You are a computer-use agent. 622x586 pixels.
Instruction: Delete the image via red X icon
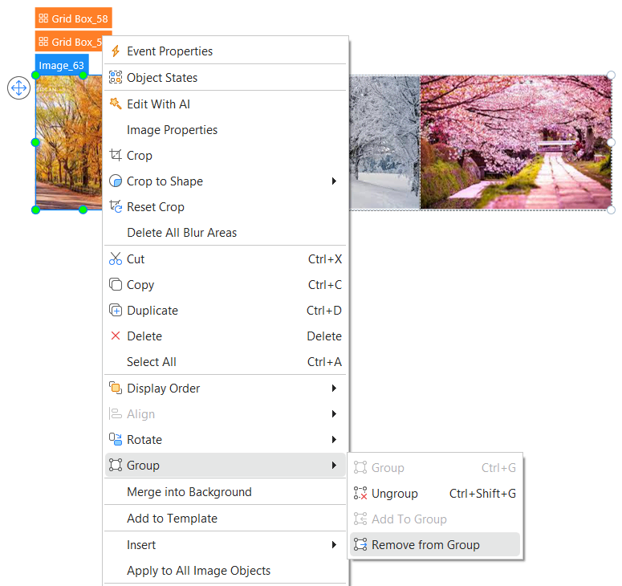[116, 336]
